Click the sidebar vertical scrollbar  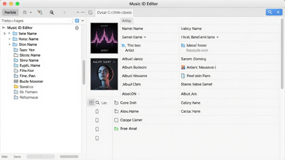tap(84, 72)
